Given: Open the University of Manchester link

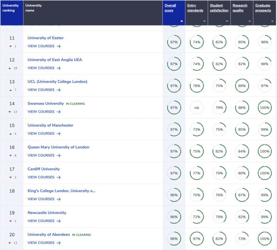Looking at the screenshot, I should tap(50, 126).
